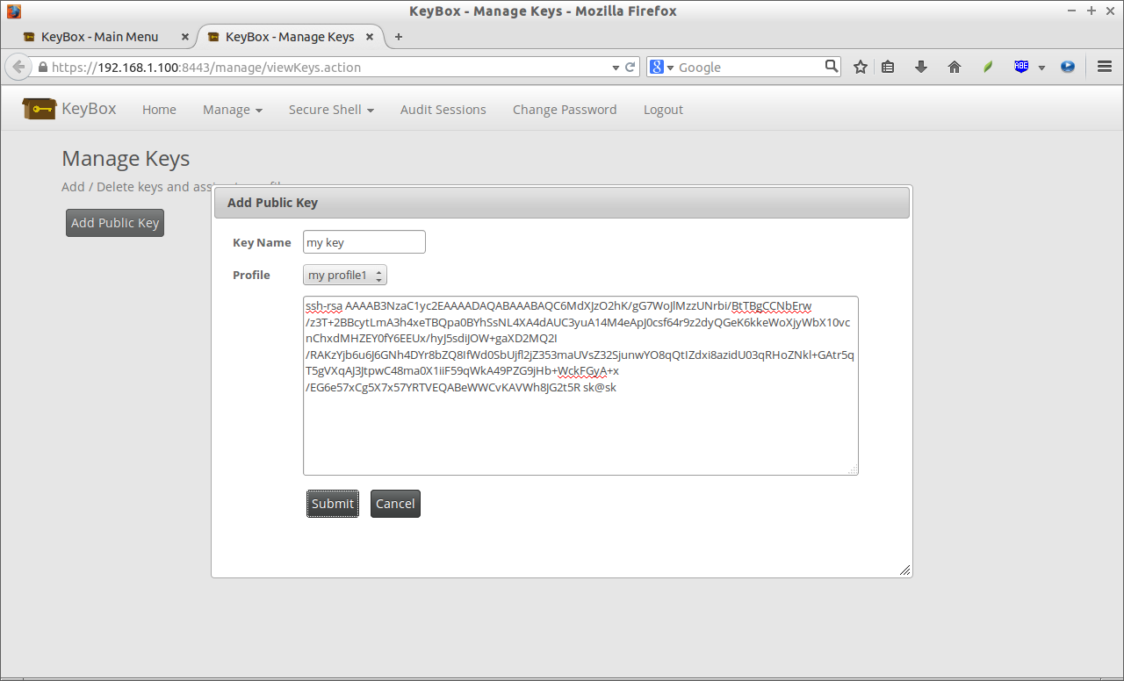Click inside the public key textarea

(580, 386)
